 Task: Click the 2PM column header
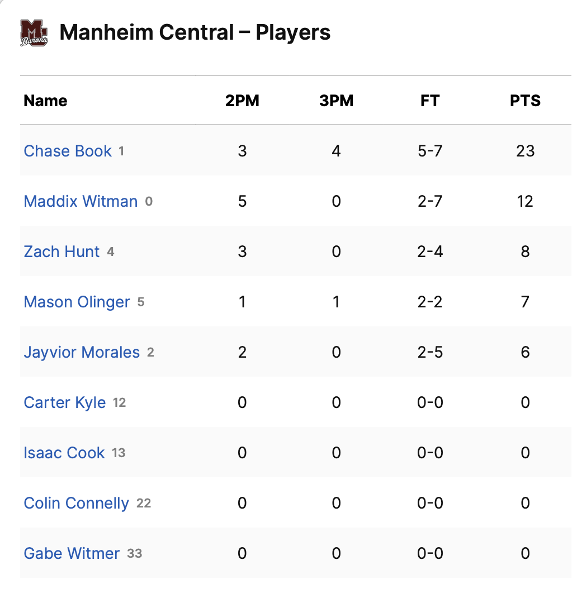point(242,101)
